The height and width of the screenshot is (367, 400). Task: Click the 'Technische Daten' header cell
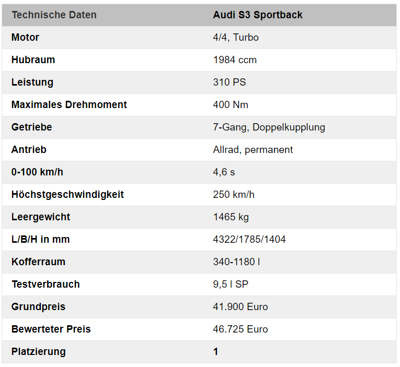click(x=54, y=15)
